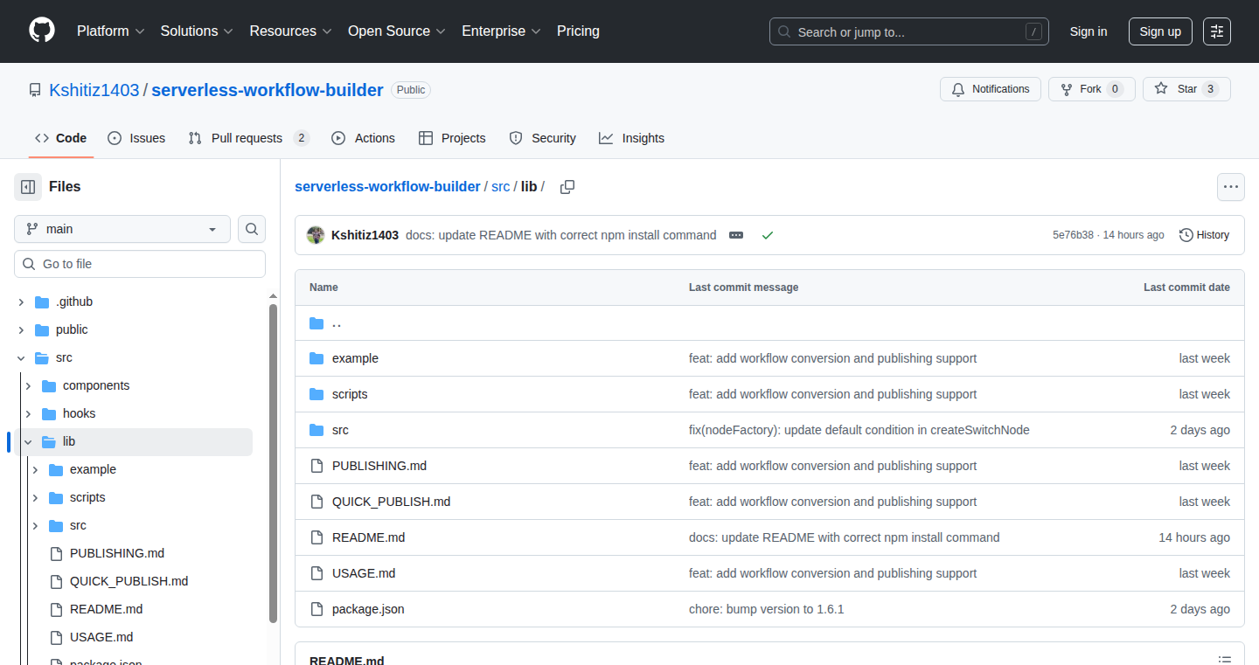Open the Open Source menu
Screen dimensions: 1259x665
click(x=397, y=31)
